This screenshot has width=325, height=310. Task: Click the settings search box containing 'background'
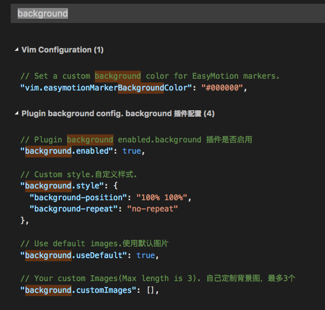(161, 13)
